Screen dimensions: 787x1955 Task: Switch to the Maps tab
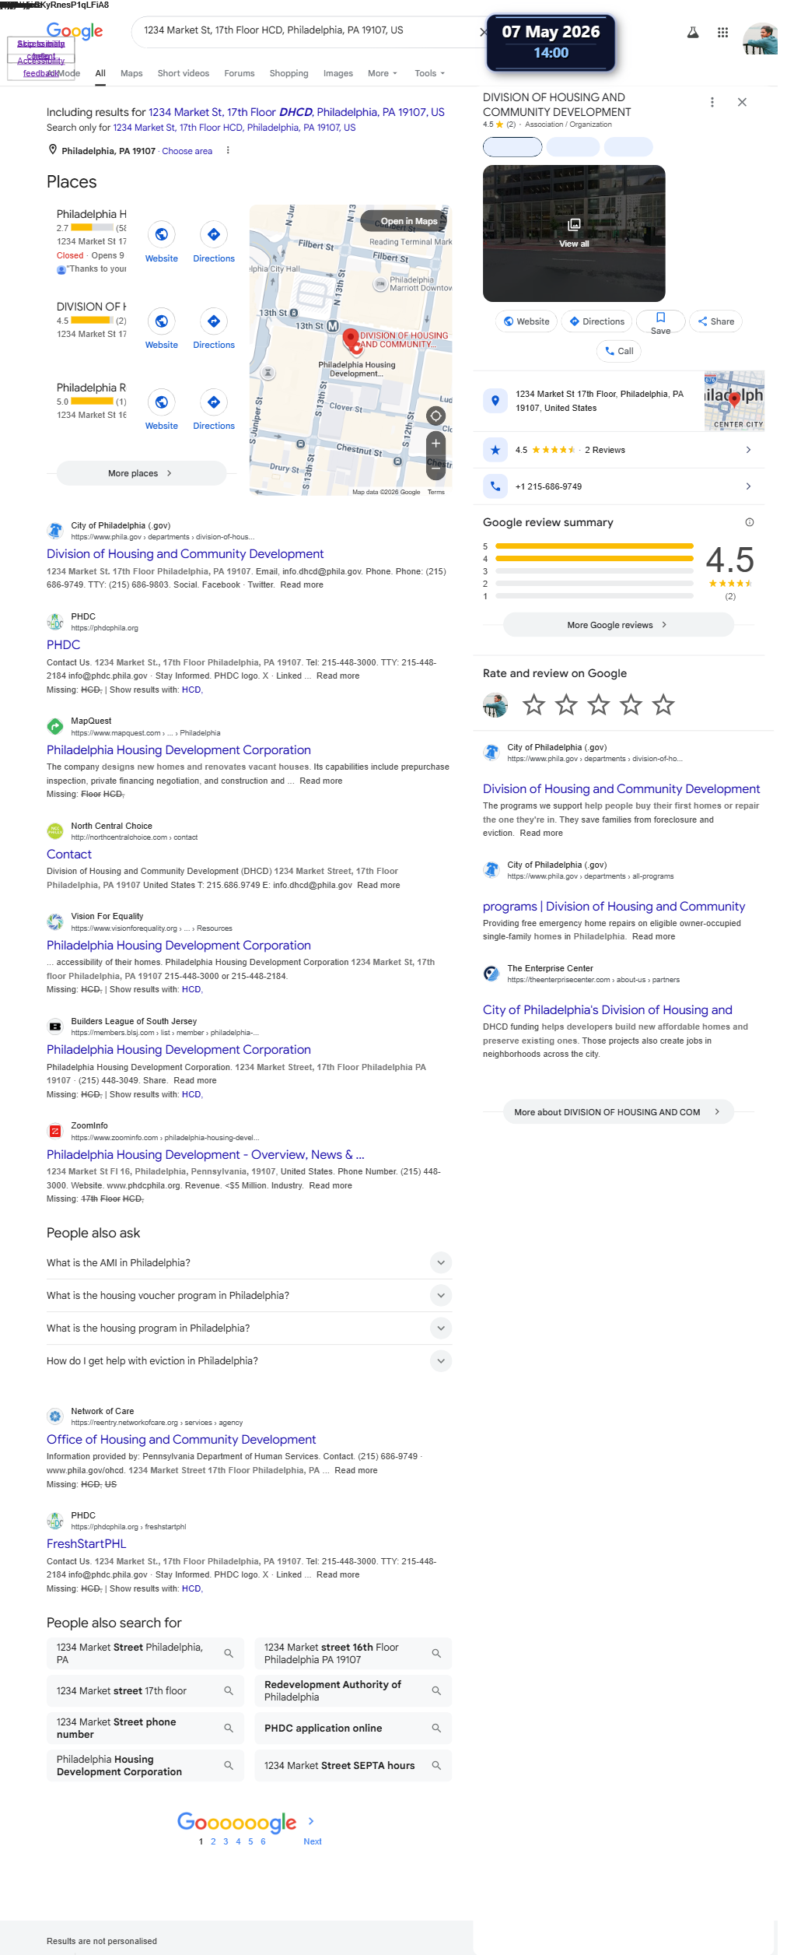131,73
